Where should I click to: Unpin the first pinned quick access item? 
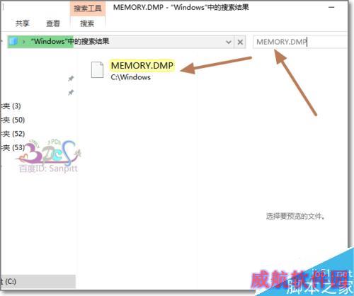(x=71, y=79)
